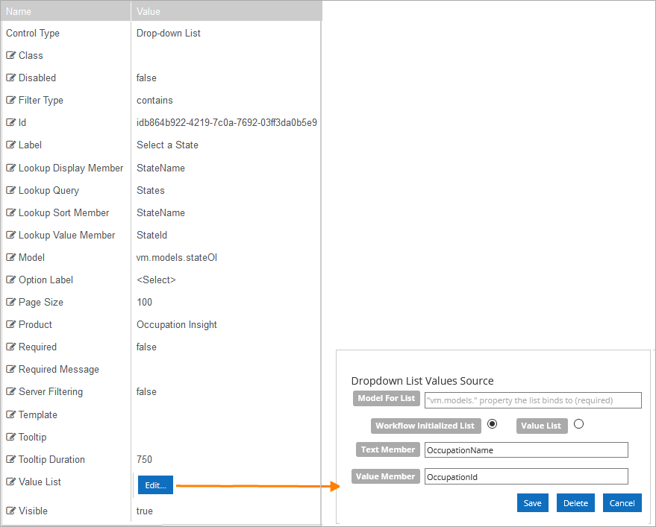
Task: Click the edit pencil beside Lookup Display Member
Action: coord(10,168)
